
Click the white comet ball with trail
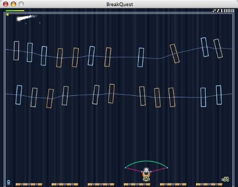(26, 18)
